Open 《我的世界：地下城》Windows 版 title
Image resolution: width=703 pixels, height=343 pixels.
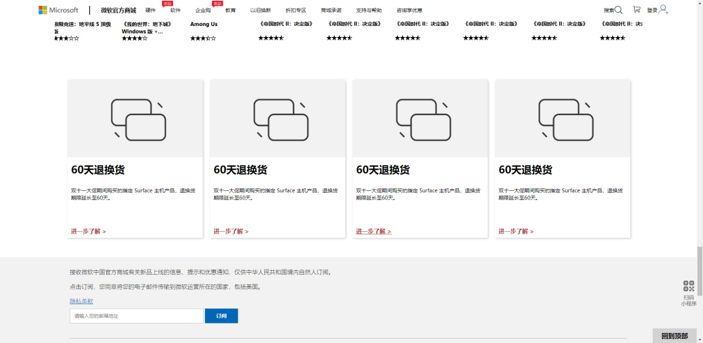click(147, 28)
